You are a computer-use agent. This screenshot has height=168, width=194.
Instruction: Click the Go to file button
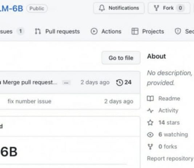coord(121,58)
